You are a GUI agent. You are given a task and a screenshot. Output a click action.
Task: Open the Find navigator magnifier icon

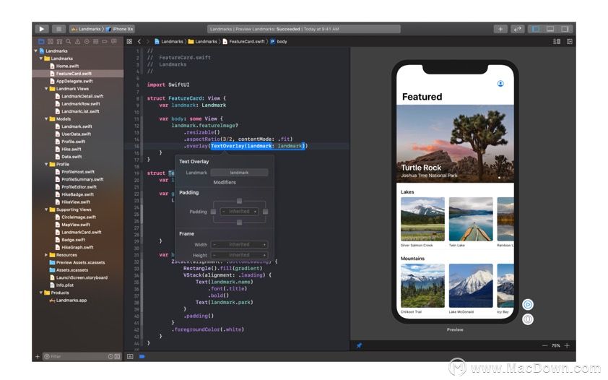pos(69,41)
